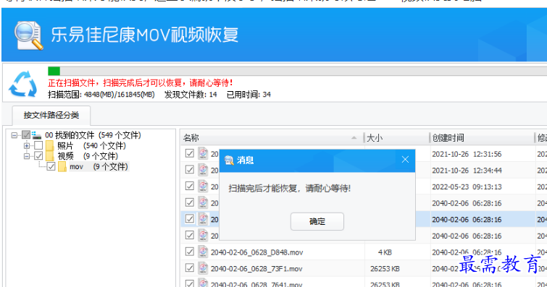The width and height of the screenshot is (547, 287).
Task: Expand the 照片 folder node
Action: 27,145
